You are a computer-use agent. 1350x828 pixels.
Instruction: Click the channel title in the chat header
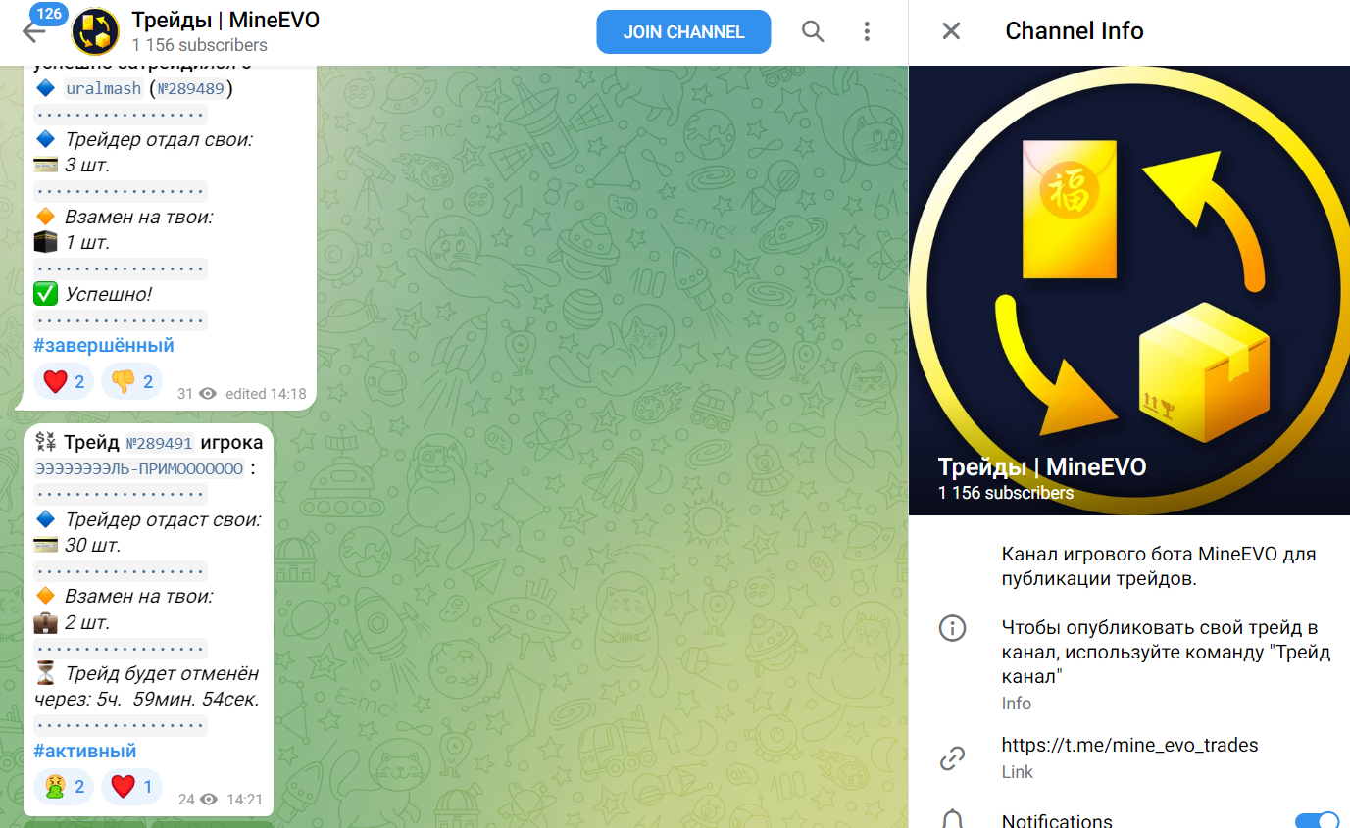click(225, 20)
